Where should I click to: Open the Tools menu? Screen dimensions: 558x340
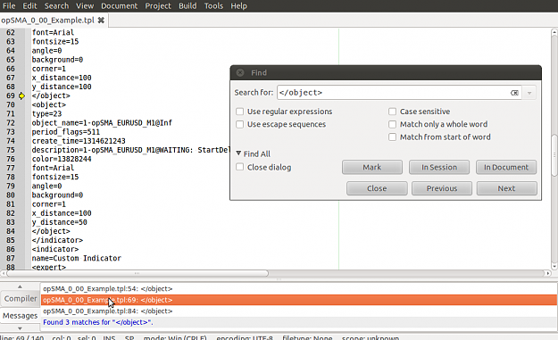pyautogui.click(x=213, y=5)
